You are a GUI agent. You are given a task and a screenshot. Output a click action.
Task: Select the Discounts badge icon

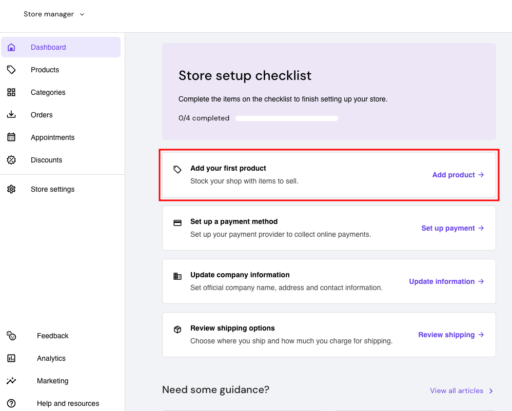(11, 160)
